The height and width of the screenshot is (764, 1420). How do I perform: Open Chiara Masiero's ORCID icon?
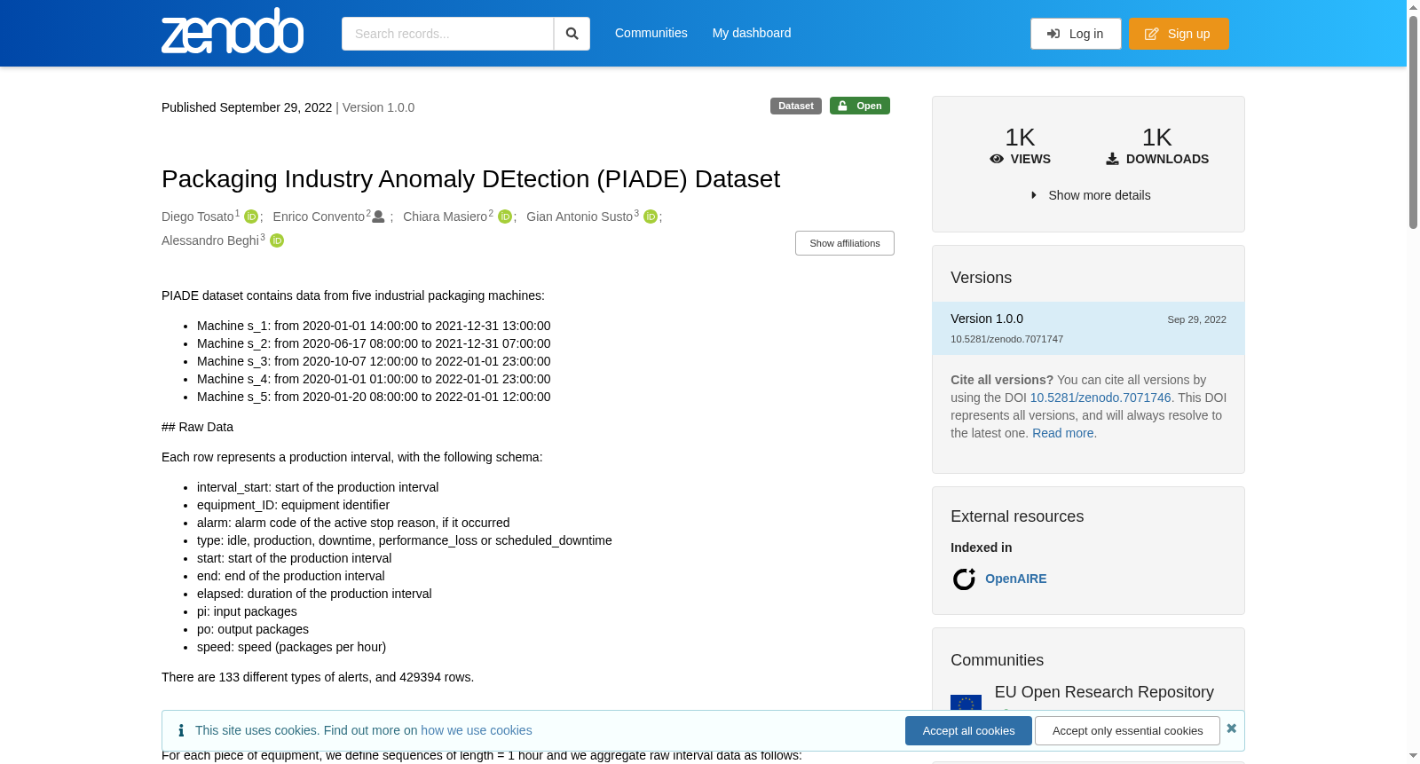click(505, 217)
